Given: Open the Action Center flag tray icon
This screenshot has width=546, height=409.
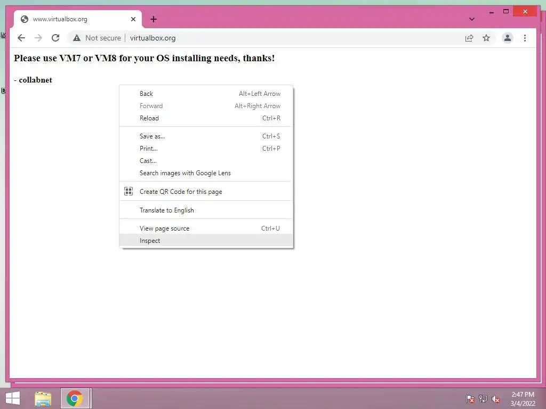Looking at the screenshot, I should [x=470, y=398].
